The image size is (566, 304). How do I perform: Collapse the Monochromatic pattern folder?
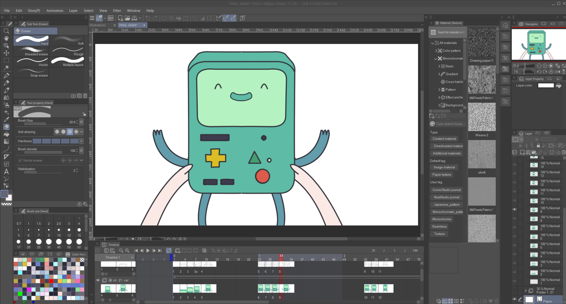436,58
